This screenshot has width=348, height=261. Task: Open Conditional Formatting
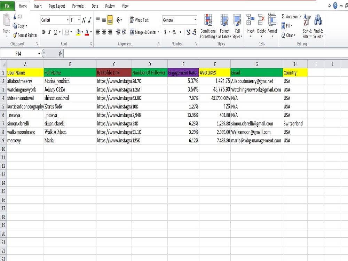click(208, 26)
